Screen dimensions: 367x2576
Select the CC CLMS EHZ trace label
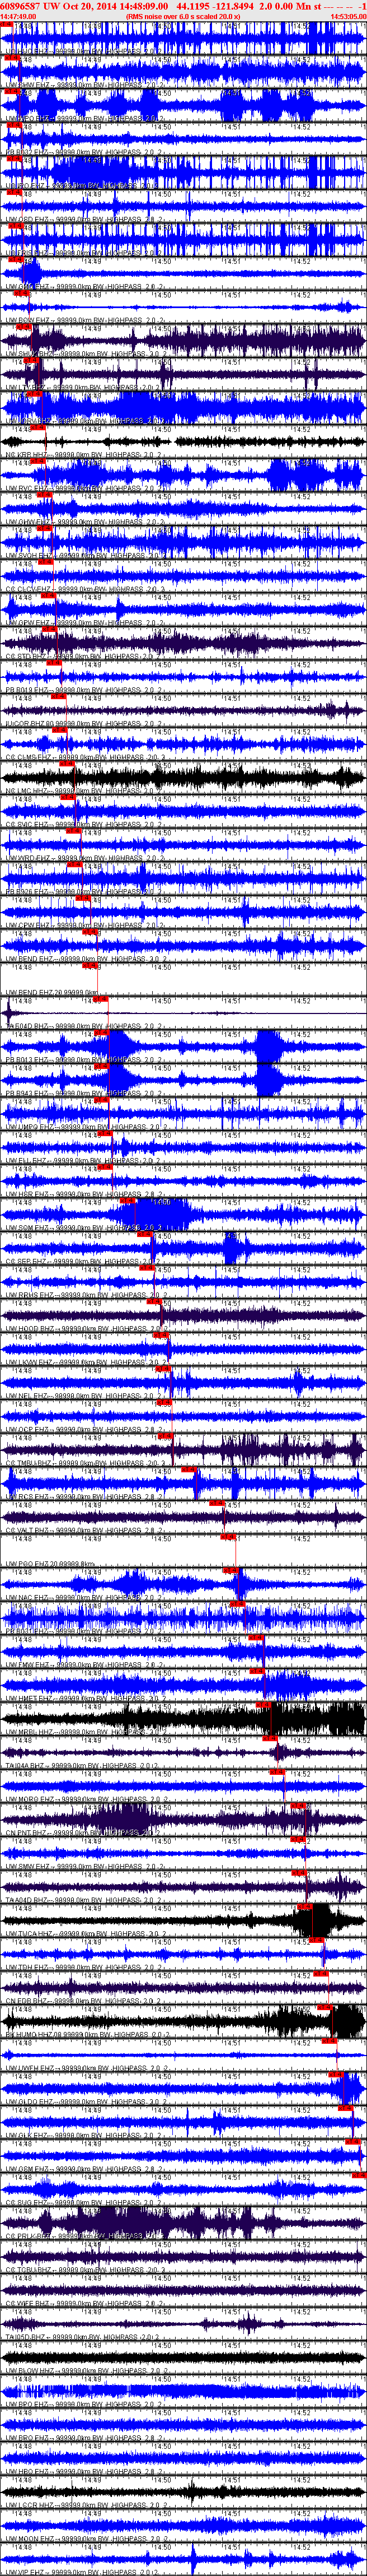86,757
